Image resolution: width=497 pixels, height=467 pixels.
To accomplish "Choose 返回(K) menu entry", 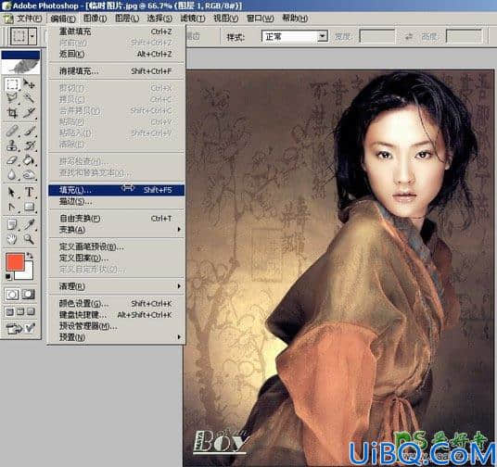I will coord(116,54).
